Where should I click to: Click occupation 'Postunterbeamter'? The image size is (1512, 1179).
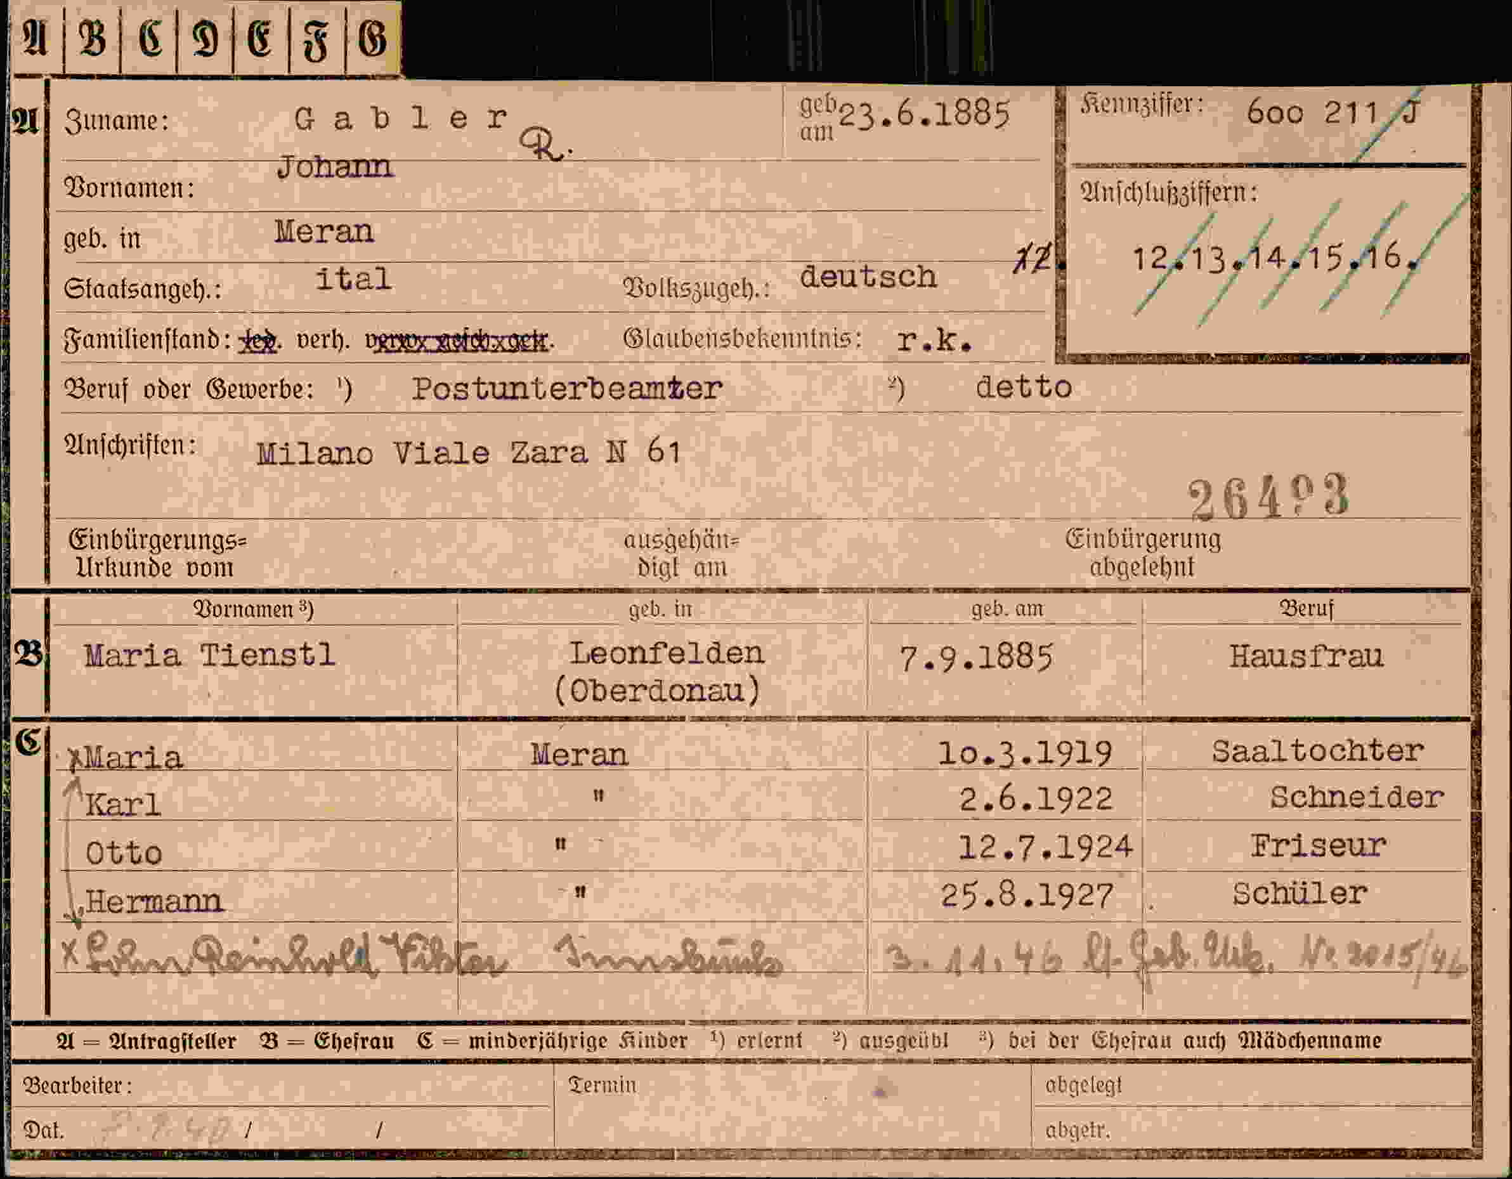[x=567, y=389]
